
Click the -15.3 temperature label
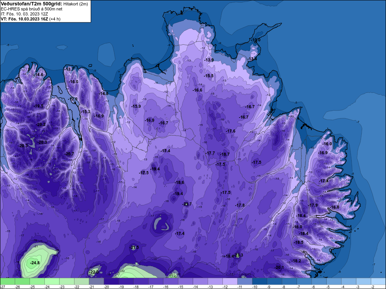[85, 112]
